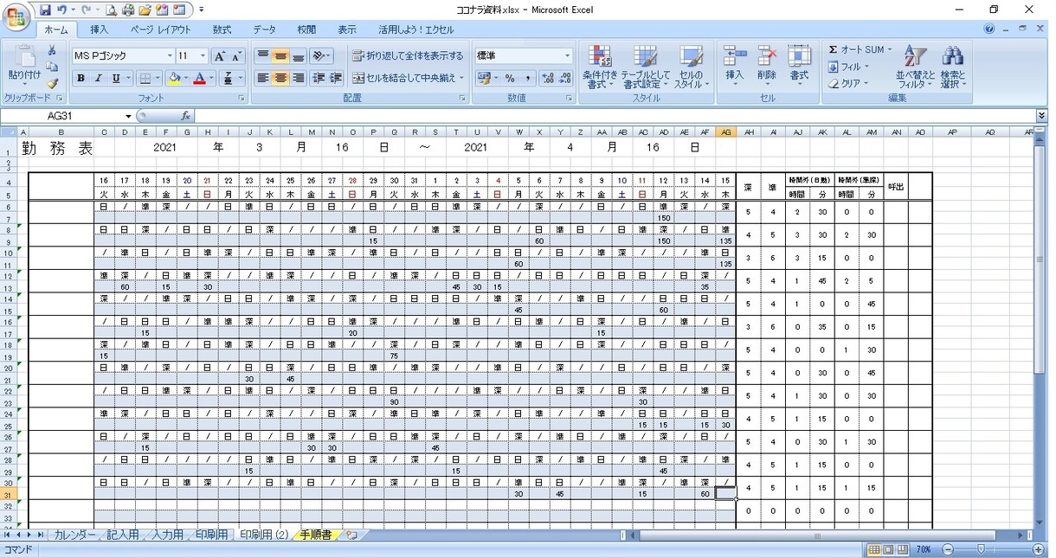Center text horizontally
Viewport: 1056px width, 558px height.
click(x=280, y=78)
